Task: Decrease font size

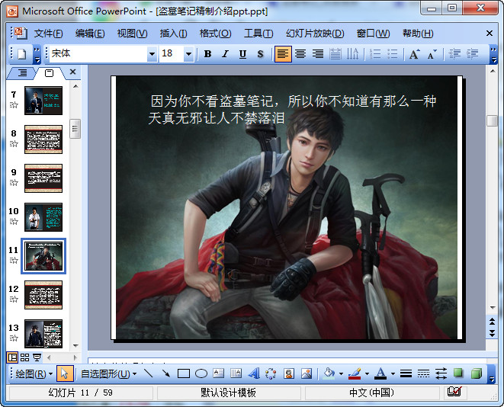Action: click(x=432, y=53)
